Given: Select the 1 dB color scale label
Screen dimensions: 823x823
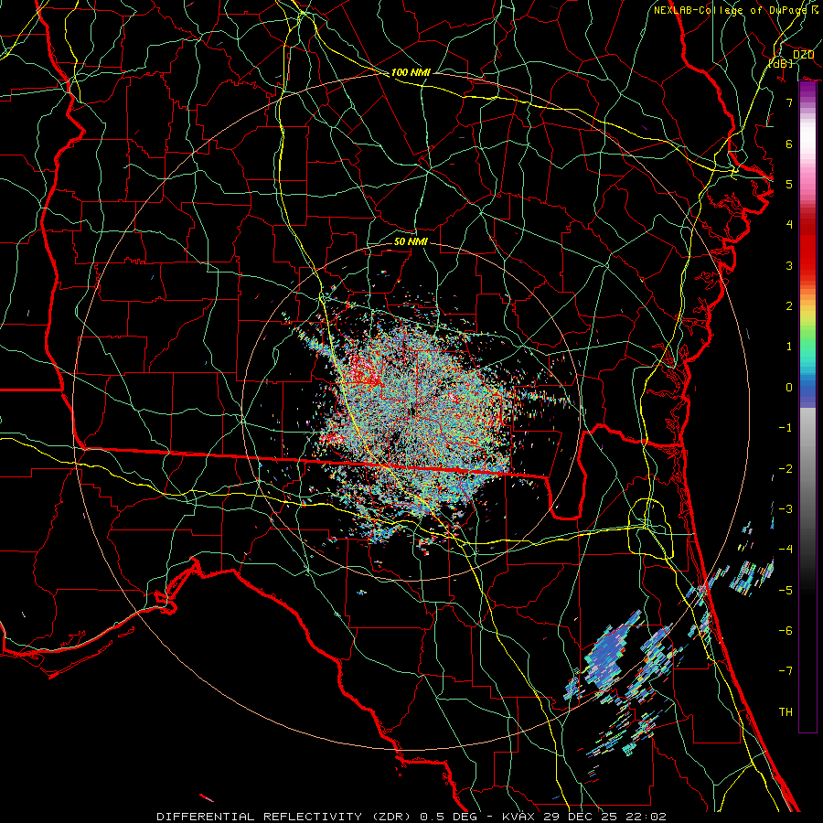Looking at the screenshot, I should pos(789,347).
